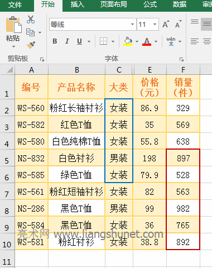Click cell 粉红短袖衬衫
Image resolution: width=212 pixels, height=268 pixels.
(76, 192)
